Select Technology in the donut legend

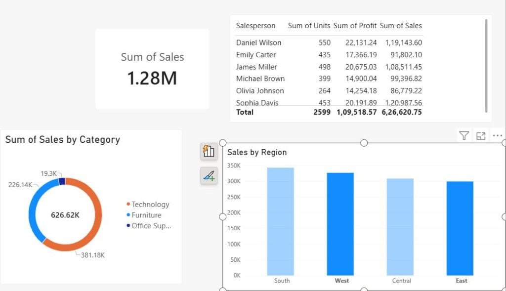point(148,204)
